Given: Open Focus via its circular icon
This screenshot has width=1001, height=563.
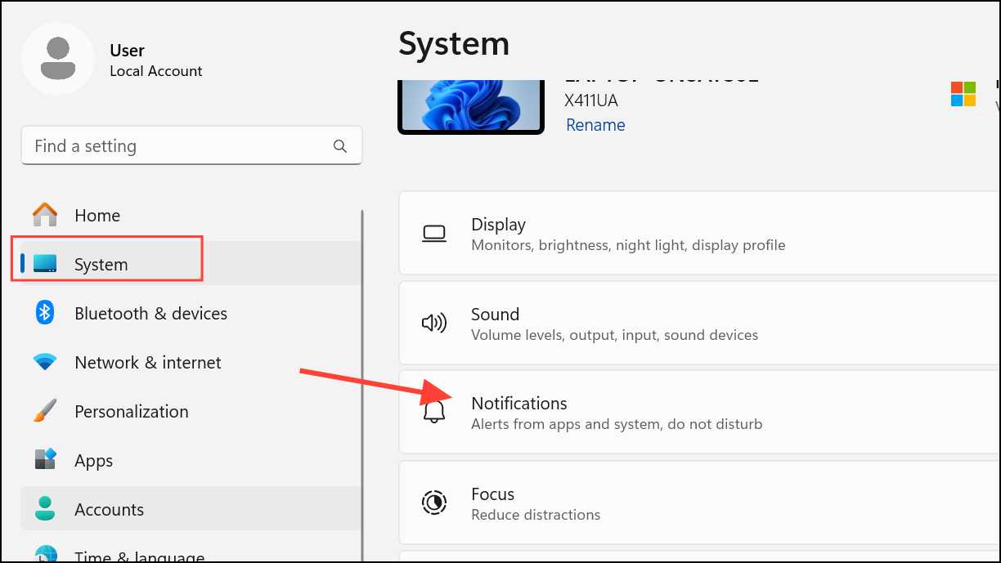Looking at the screenshot, I should click(433, 503).
